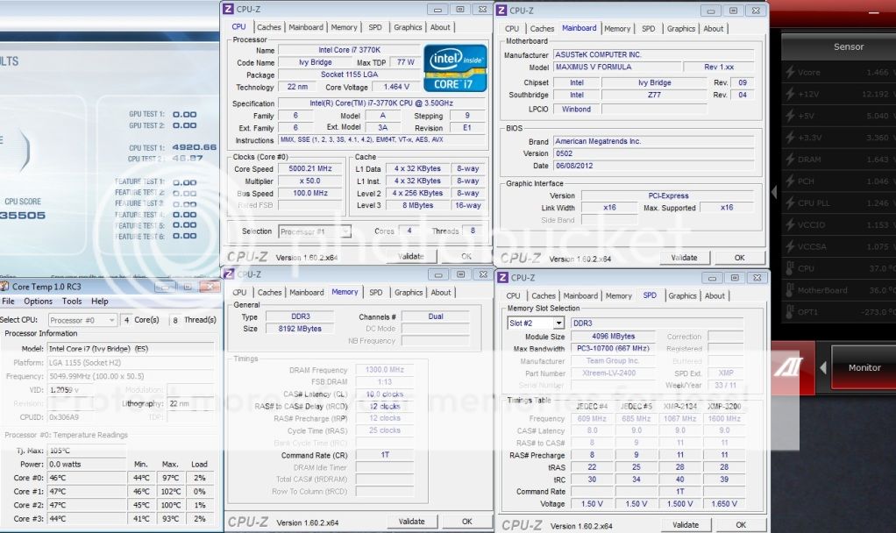Switch to Caches tab in the processor CPU-Z window
This screenshot has width=896, height=533.
tap(268, 27)
